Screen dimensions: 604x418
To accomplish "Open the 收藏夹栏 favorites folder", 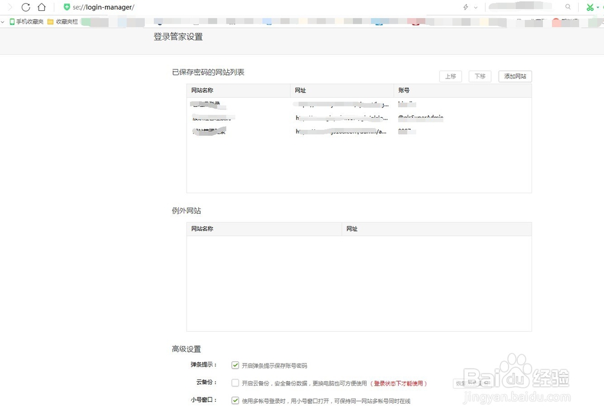I will [51, 21].
